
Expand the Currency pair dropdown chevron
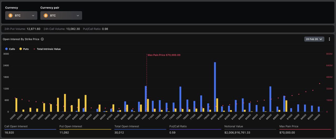[x=78, y=15]
